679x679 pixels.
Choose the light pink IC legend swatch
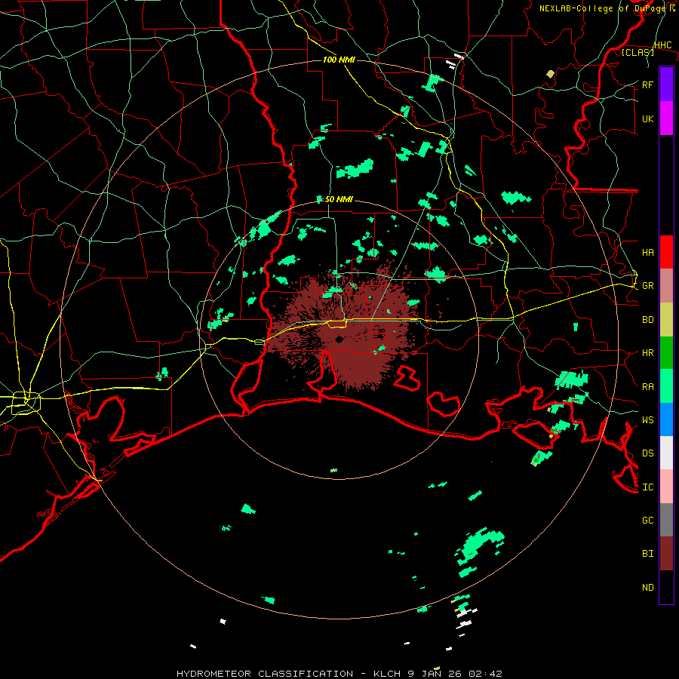tap(666, 487)
